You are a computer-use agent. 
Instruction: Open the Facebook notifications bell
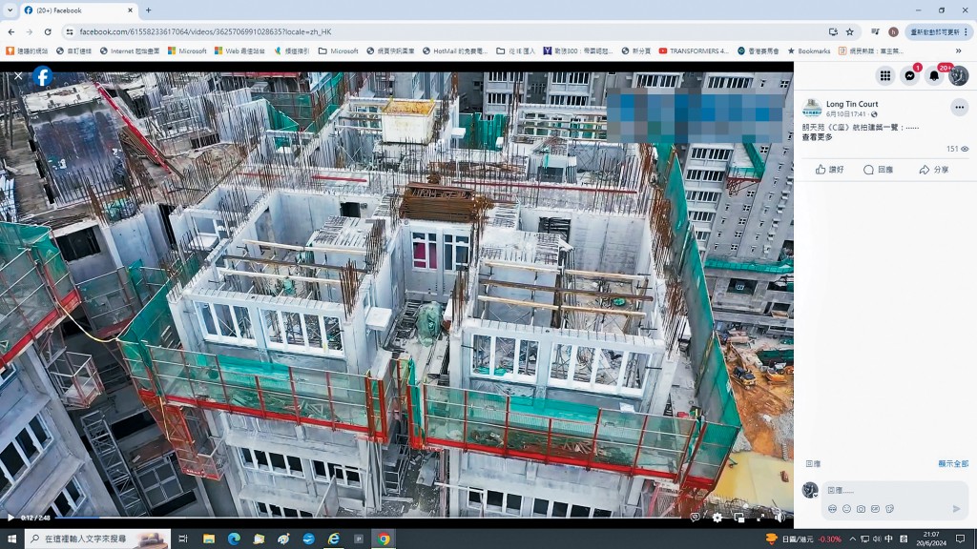934,76
